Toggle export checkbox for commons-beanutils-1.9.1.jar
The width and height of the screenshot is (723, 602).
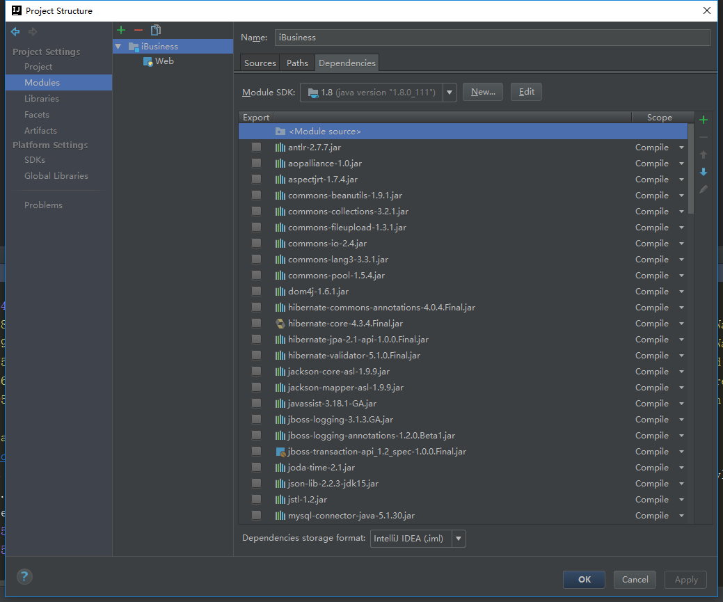click(256, 195)
